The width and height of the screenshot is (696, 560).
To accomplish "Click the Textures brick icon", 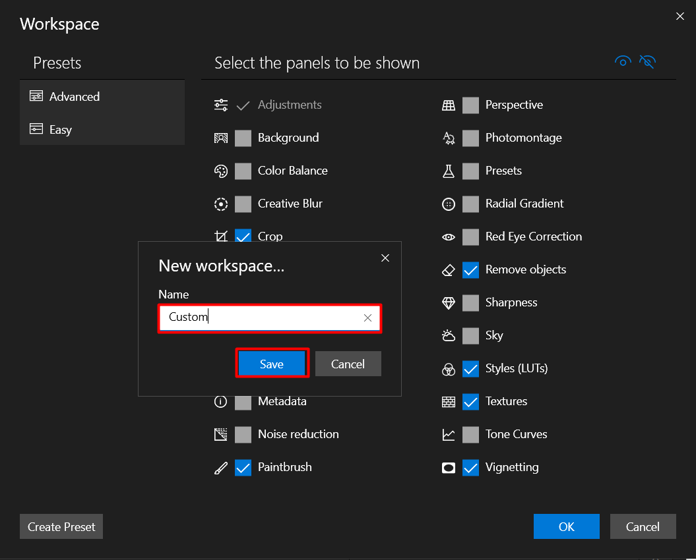I will pyautogui.click(x=449, y=402).
